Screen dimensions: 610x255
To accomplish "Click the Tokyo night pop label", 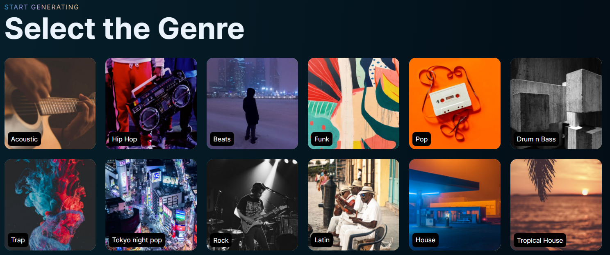I will 137,240.
